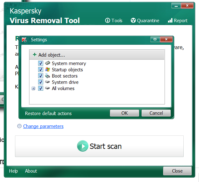The height and width of the screenshot is (182, 199).
Task: Dismiss settings with the Cancel button
Action: pos(156,113)
